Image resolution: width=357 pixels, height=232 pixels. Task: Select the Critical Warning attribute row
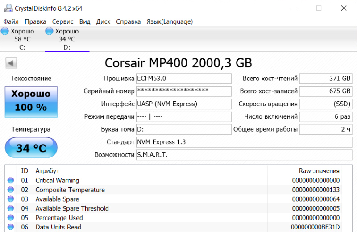pyautogui.click(x=174, y=180)
